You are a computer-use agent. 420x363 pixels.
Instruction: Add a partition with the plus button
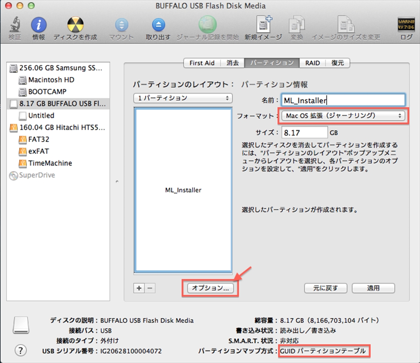pyautogui.click(x=139, y=288)
